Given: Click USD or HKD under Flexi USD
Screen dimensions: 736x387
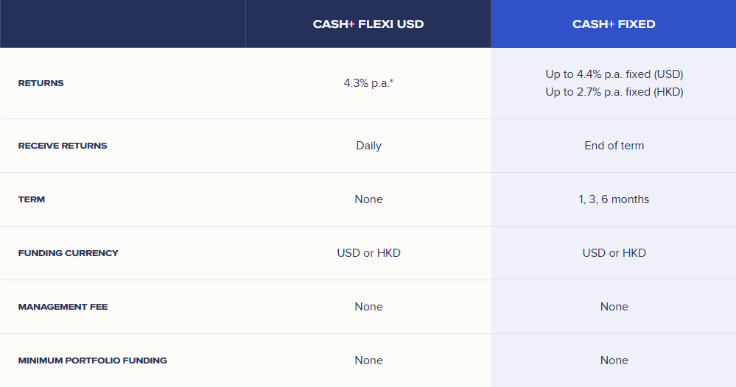Looking at the screenshot, I should (x=368, y=253).
